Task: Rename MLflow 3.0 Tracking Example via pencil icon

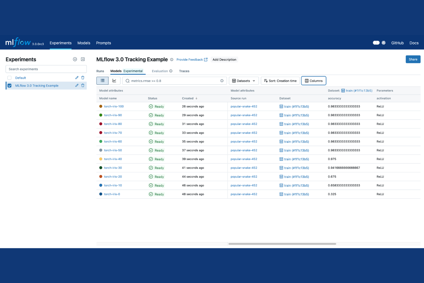Action: click(77, 85)
